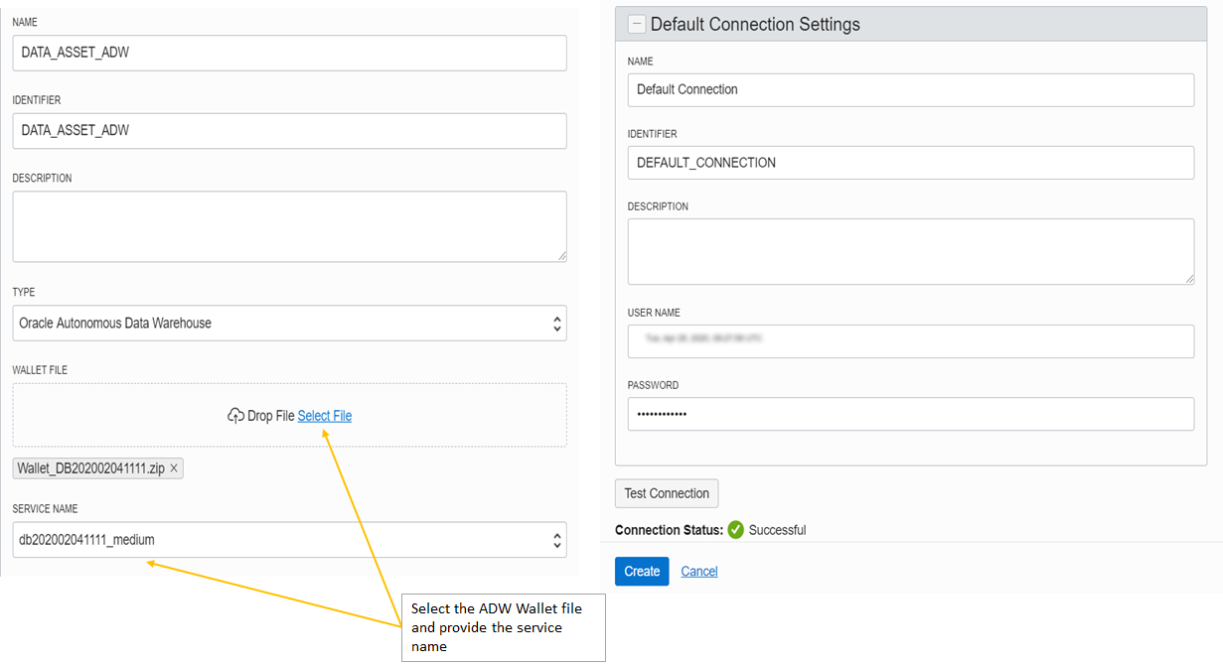Edit the Default Connection name field
The width and height of the screenshot is (1223, 665).
910,89
